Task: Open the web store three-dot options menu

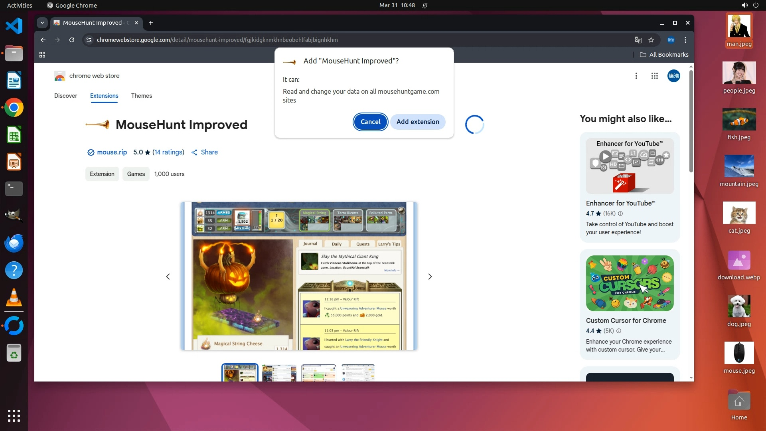Action: point(636,76)
